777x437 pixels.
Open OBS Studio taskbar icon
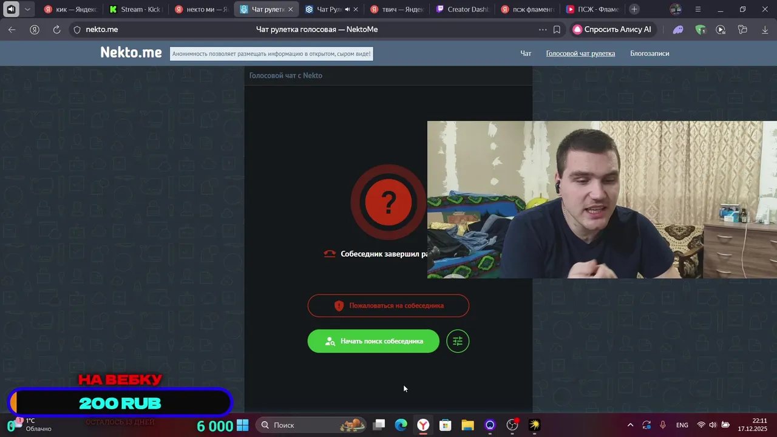[512, 425]
